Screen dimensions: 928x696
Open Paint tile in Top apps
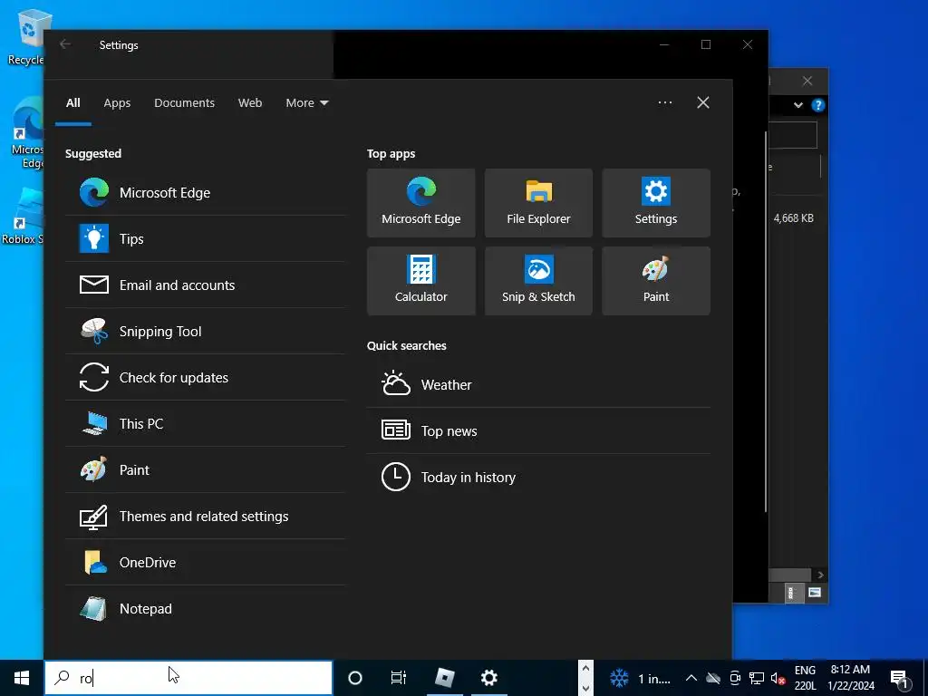[x=656, y=281]
